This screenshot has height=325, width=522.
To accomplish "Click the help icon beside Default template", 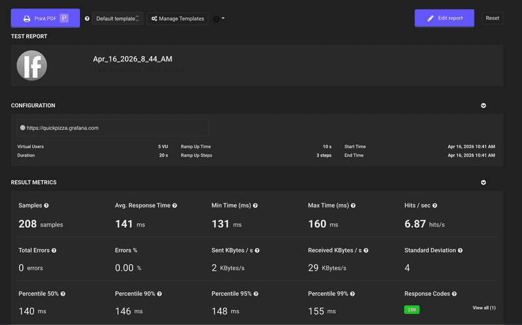I will [87, 19].
